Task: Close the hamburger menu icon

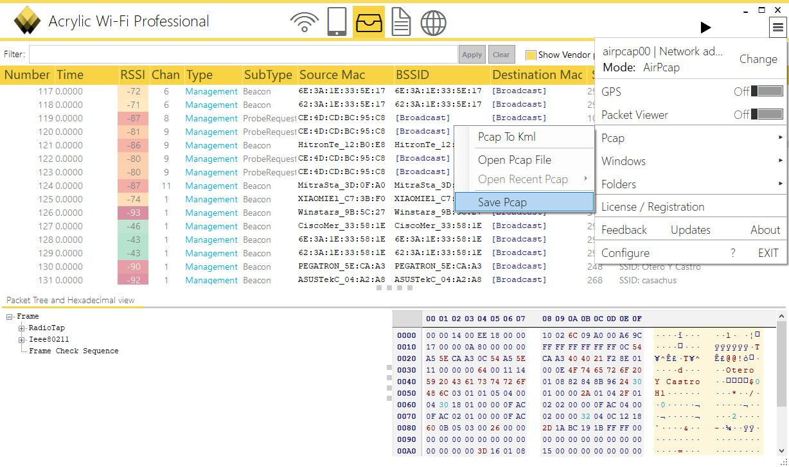Action: click(x=778, y=27)
